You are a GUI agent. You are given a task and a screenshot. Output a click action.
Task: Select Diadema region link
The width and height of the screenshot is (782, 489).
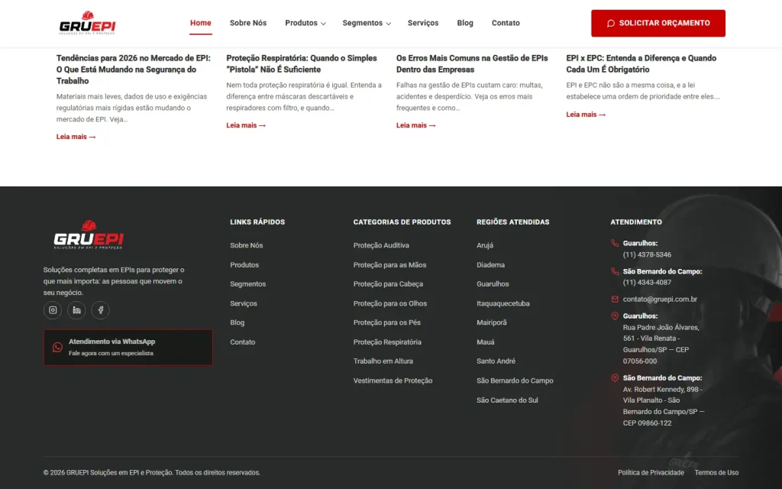pos(491,264)
